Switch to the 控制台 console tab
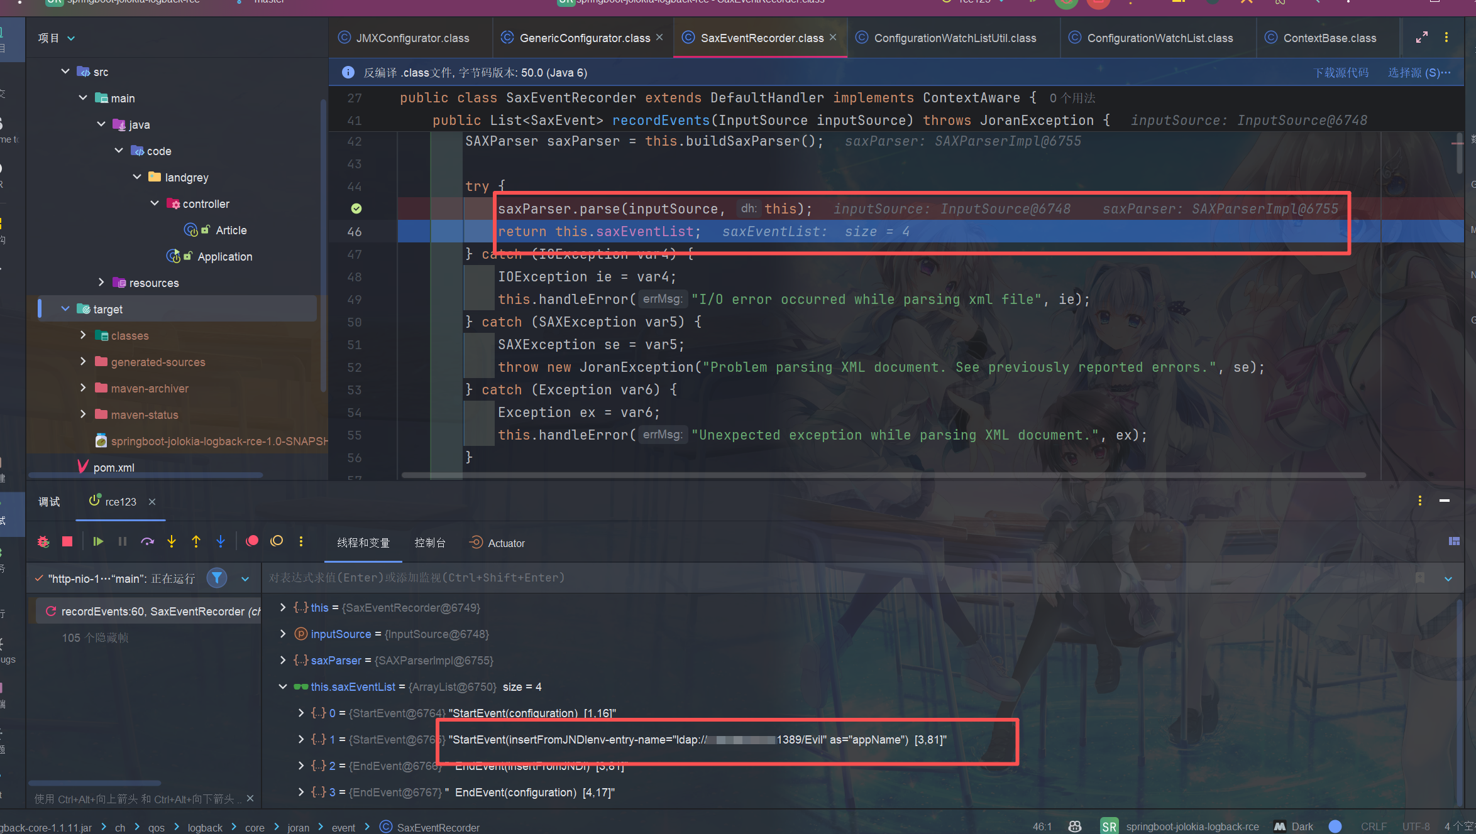Viewport: 1476px width, 834px height. [x=430, y=543]
